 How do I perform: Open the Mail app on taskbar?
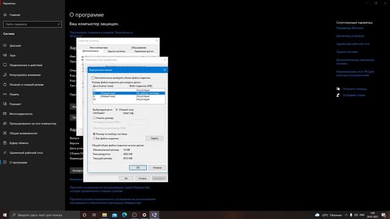(x=115, y=215)
